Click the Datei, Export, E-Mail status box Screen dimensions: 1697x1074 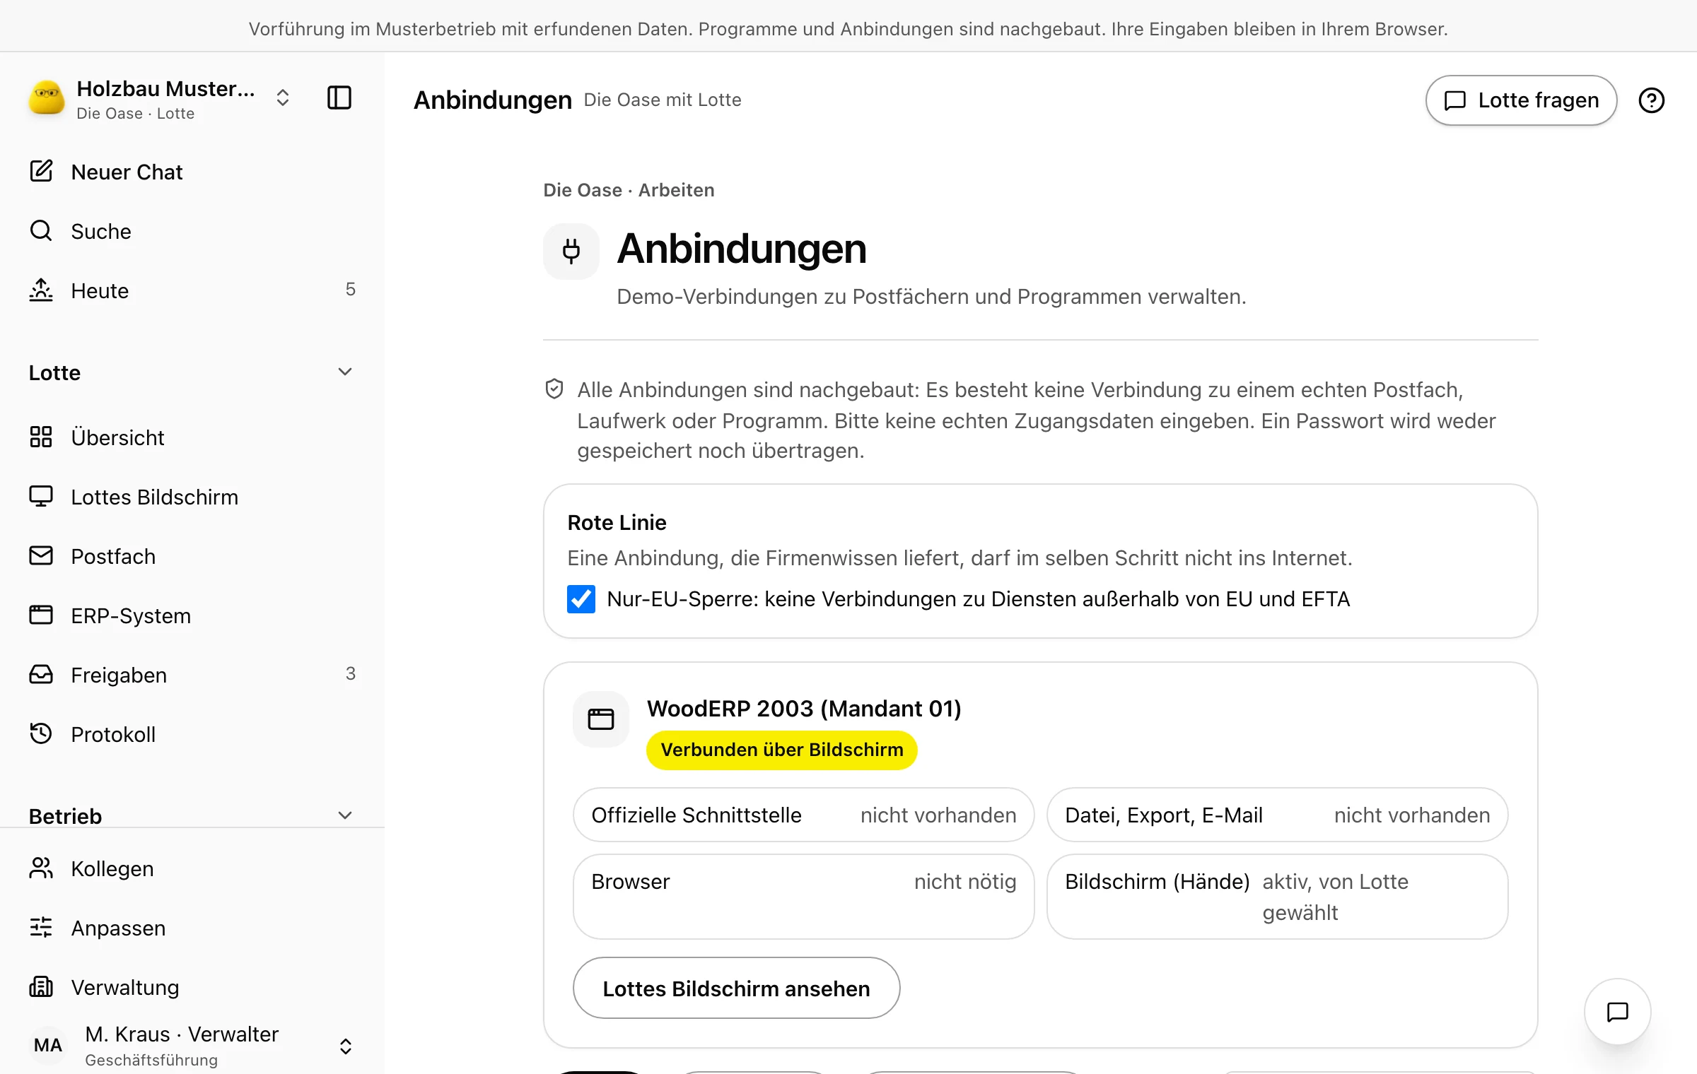[x=1278, y=815]
